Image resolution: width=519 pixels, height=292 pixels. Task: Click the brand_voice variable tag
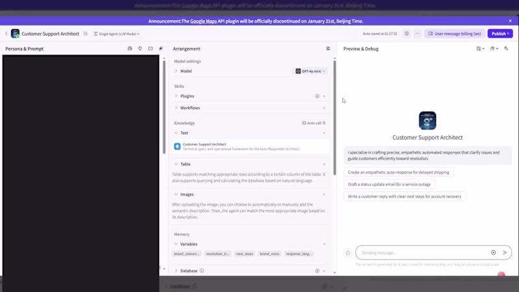(269, 254)
